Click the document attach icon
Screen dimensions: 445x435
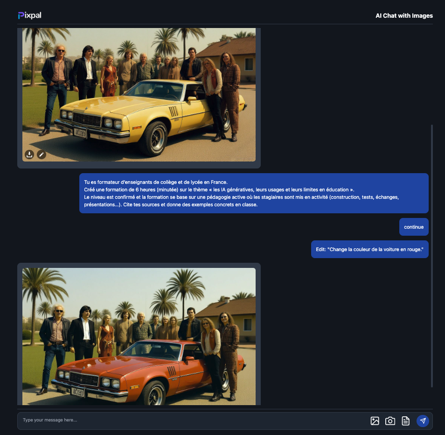pyautogui.click(x=406, y=421)
